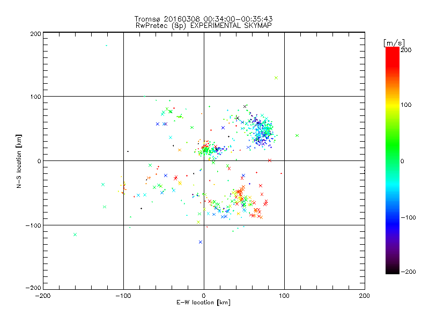Click the colorbar tick label '-200'
Viewport: 429px width, 322px height.
(408, 272)
